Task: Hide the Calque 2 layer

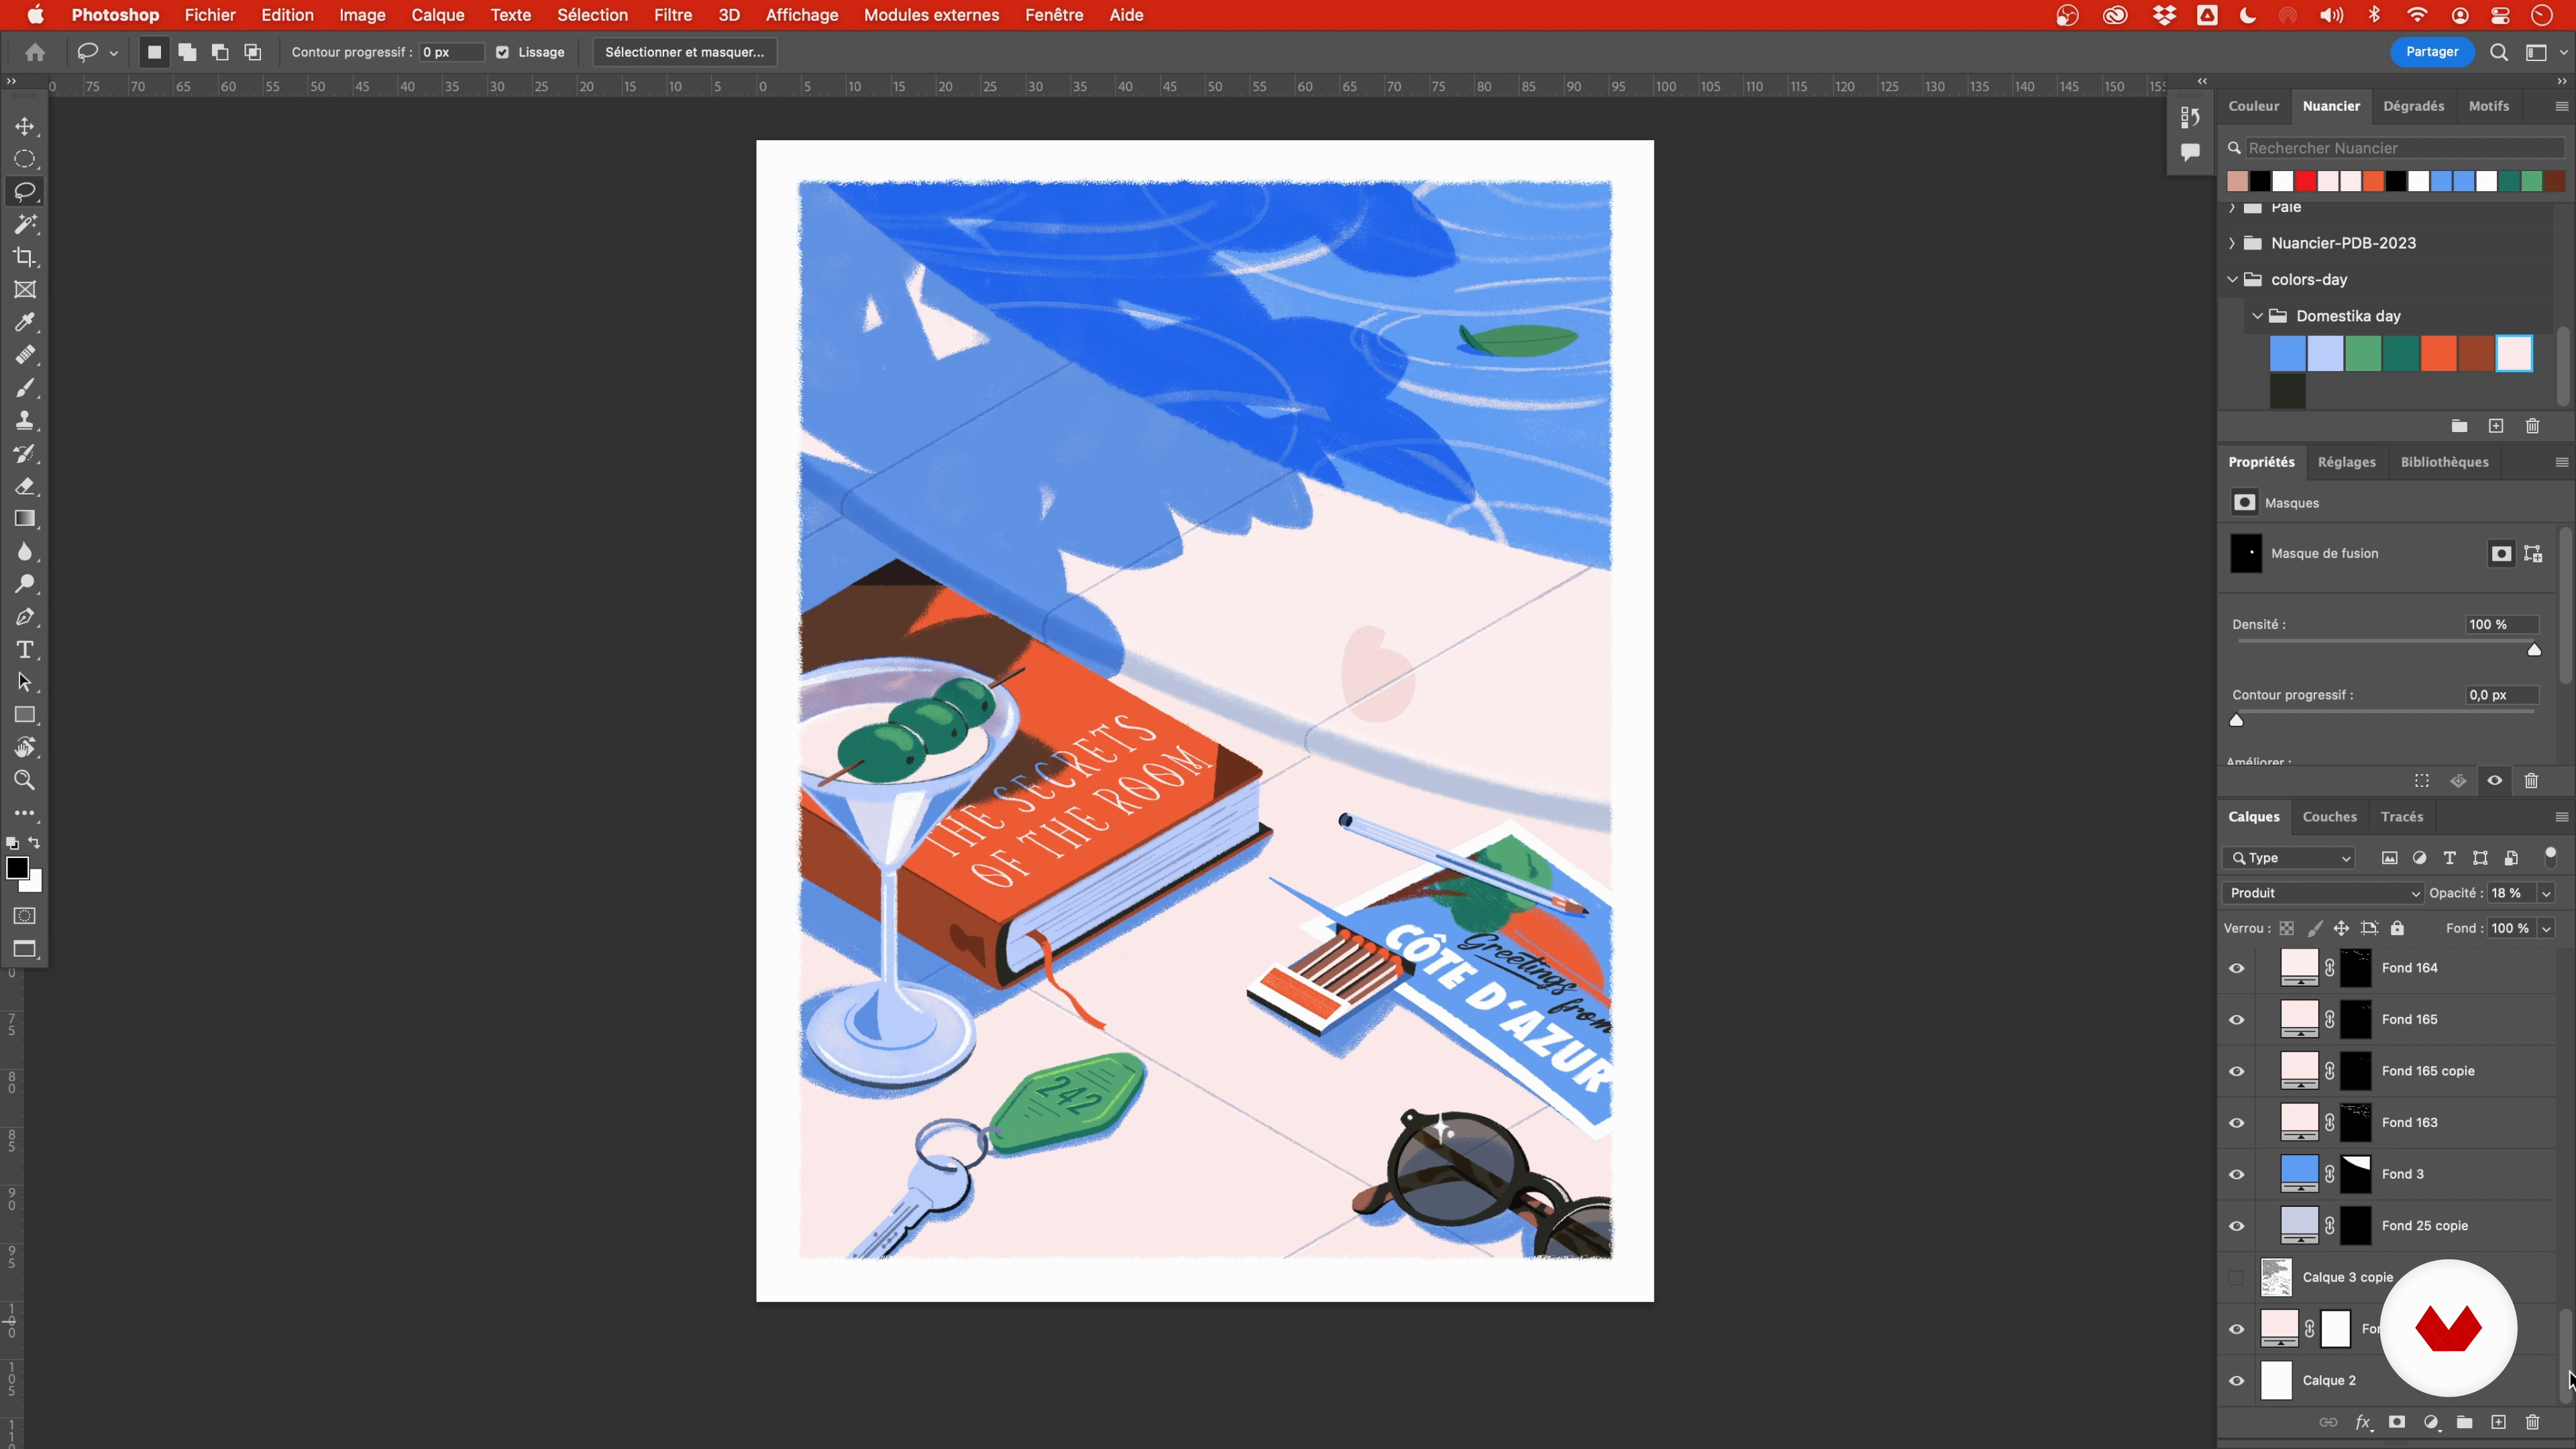Action: [2237, 1381]
